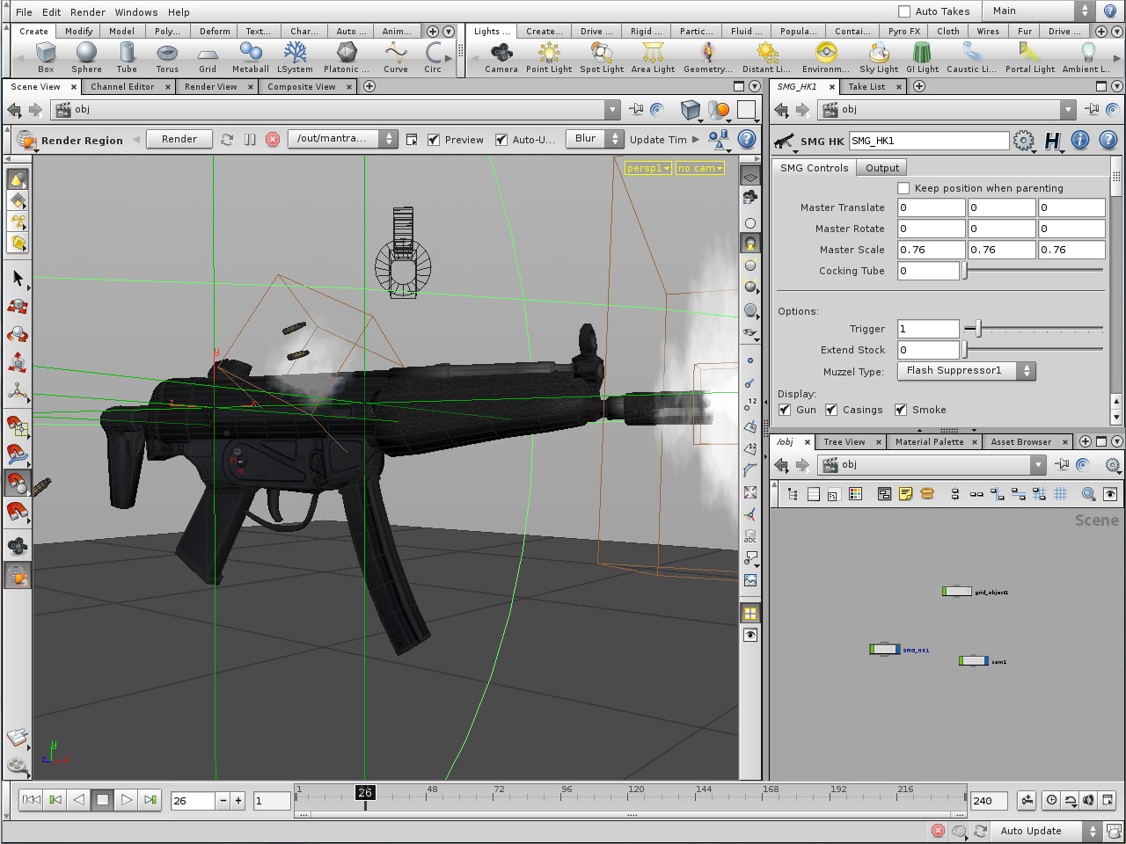This screenshot has width=1126, height=844.
Task: Select the Metaball tool on Create shelf
Action: tap(250, 55)
